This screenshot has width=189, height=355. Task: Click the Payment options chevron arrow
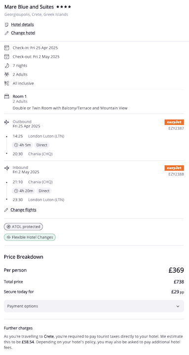(x=178, y=306)
